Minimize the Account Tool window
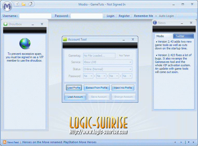Viewport: 198px width, 146px height. tap(124, 40)
